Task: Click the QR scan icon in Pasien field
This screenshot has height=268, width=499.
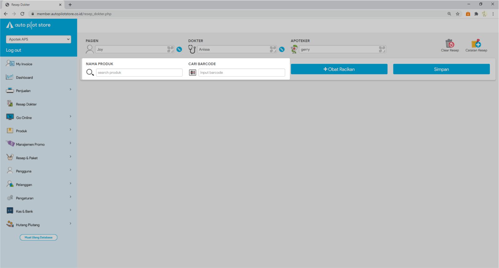Action: (x=170, y=49)
